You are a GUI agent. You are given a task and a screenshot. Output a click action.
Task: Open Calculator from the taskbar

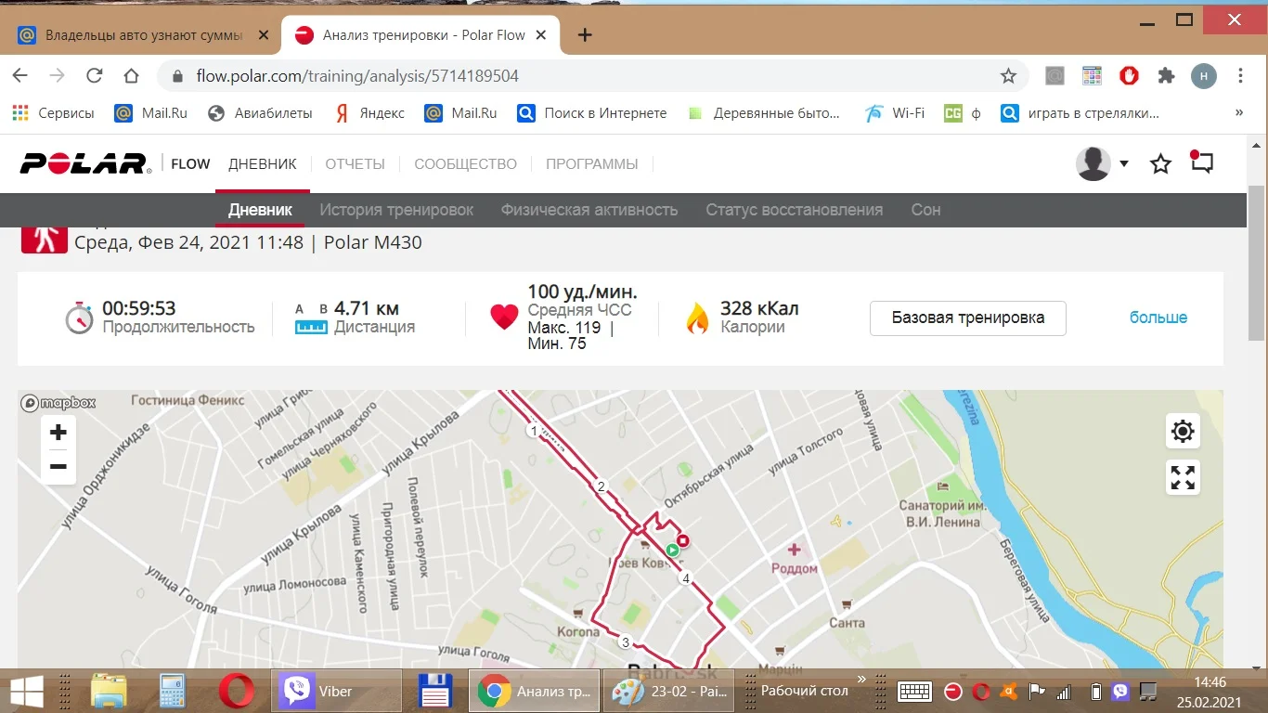tap(173, 691)
